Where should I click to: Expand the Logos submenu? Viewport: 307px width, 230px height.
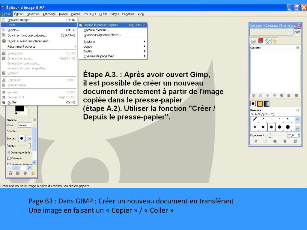click(112, 46)
